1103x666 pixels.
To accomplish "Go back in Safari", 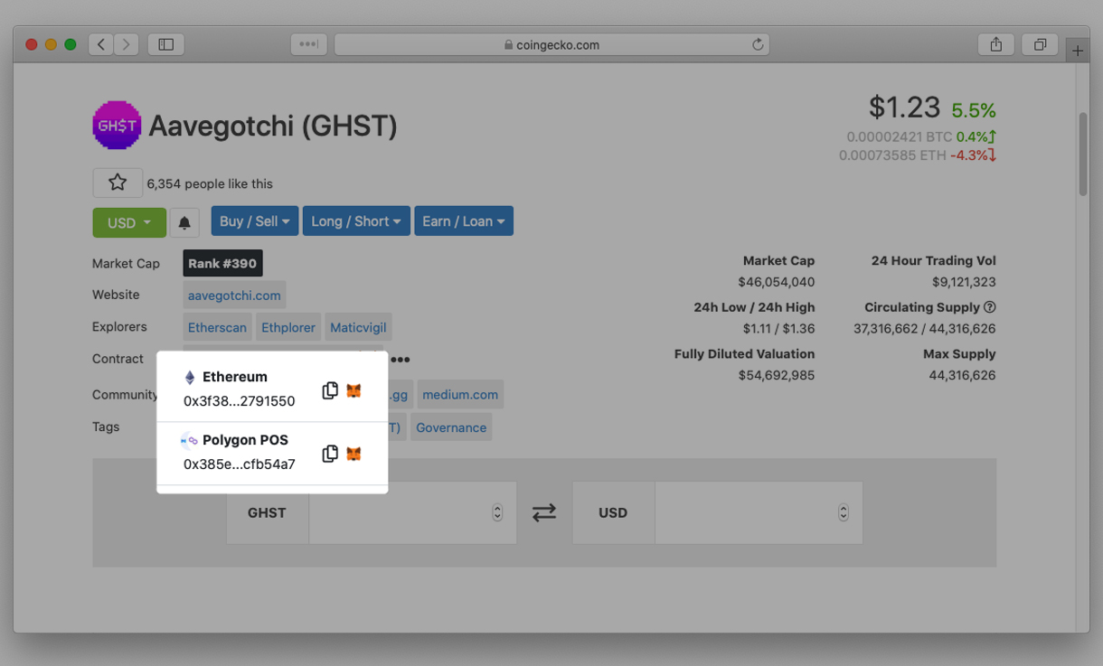I will pyautogui.click(x=101, y=44).
